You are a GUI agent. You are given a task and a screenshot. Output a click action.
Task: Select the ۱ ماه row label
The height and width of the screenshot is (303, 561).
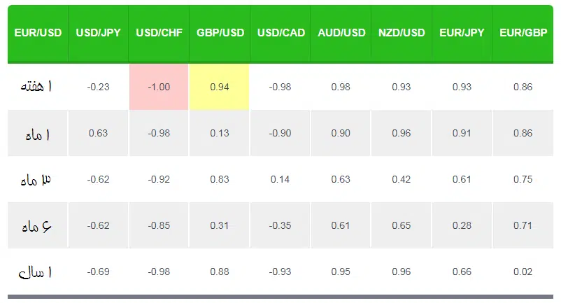[x=37, y=133]
